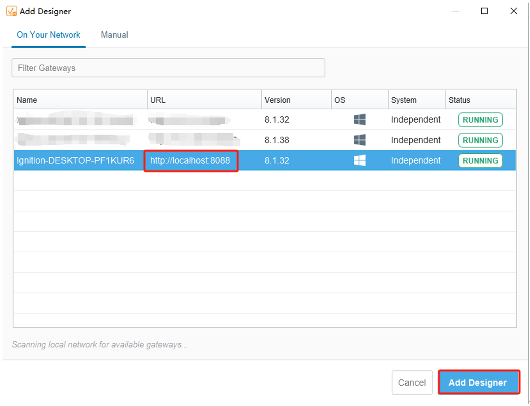530x406 pixels.
Task: Sort gateways by the URL column header
Action: coord(204,100)
